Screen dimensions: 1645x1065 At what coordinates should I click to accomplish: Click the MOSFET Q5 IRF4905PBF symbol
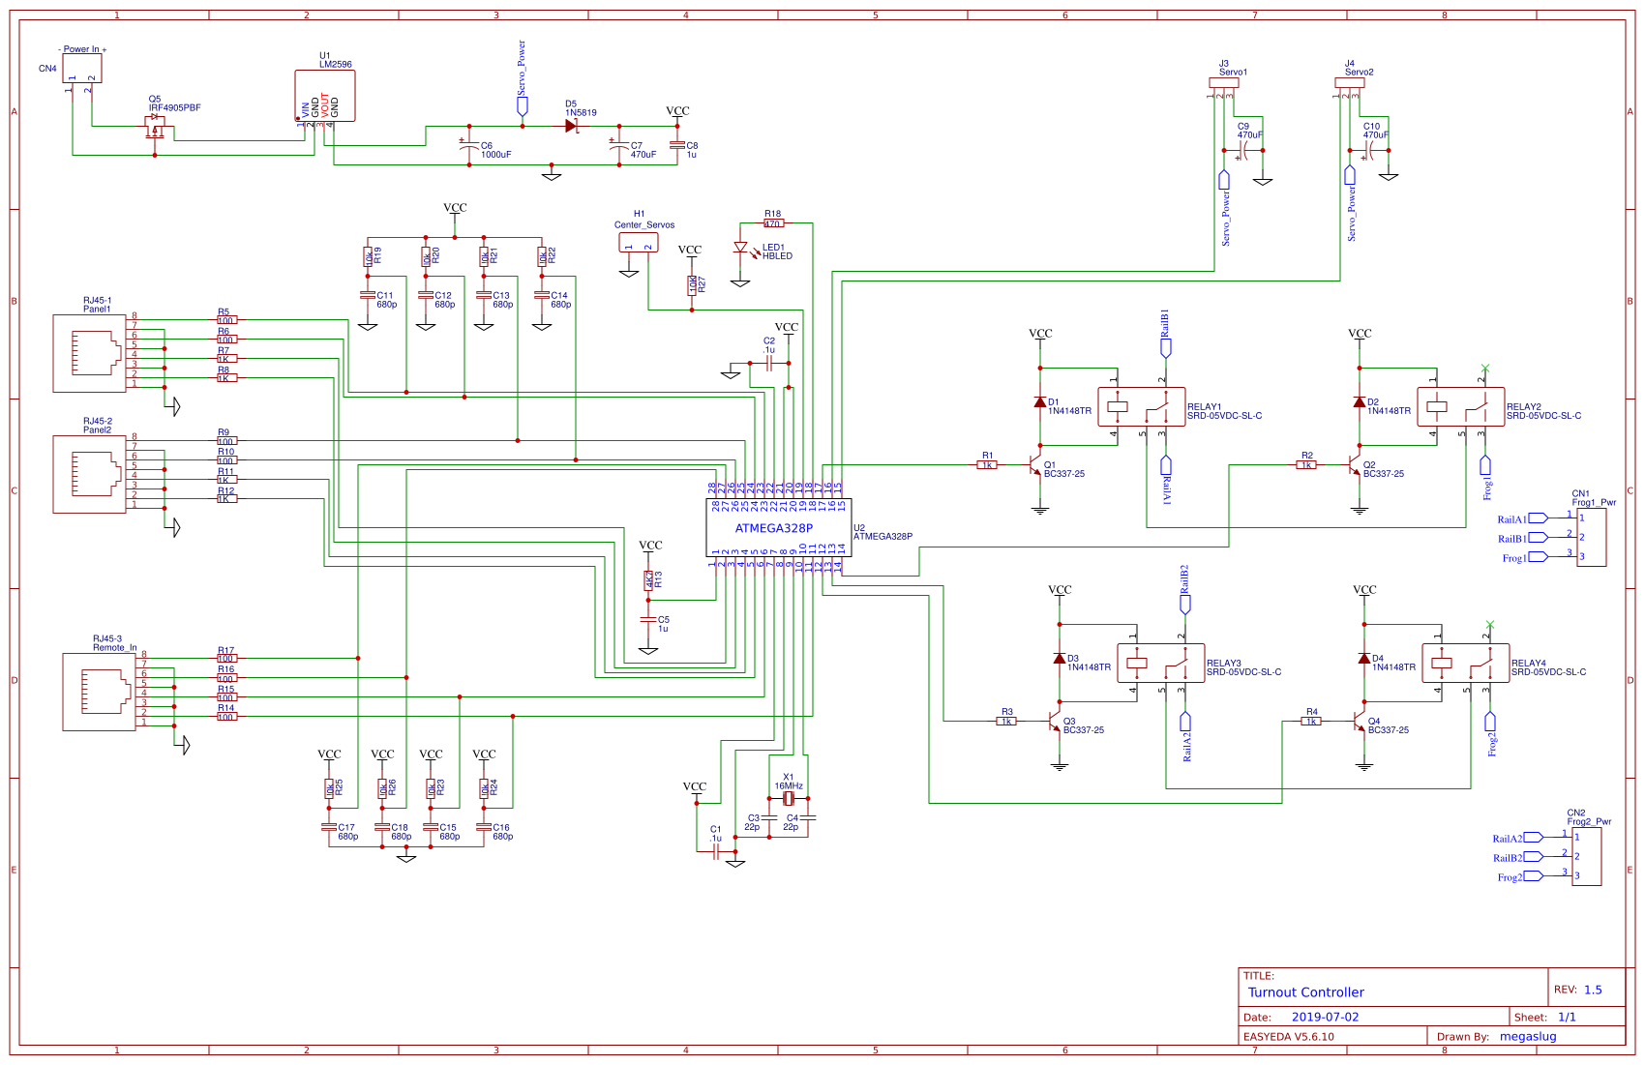[x=155, y=126]
